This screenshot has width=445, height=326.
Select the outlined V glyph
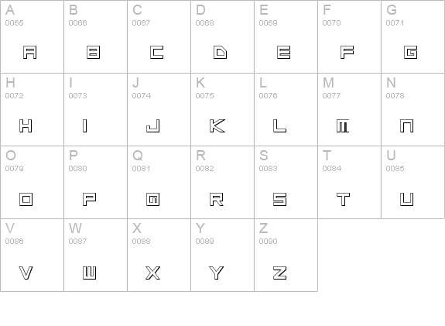pyautogui.click(x=26, y=273)
